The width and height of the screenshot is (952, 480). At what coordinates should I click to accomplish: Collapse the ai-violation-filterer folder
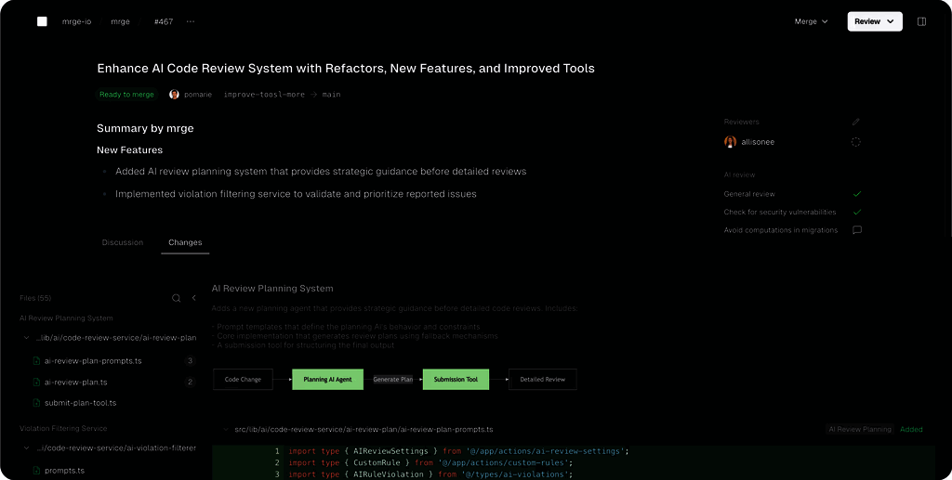pos(26,448)
